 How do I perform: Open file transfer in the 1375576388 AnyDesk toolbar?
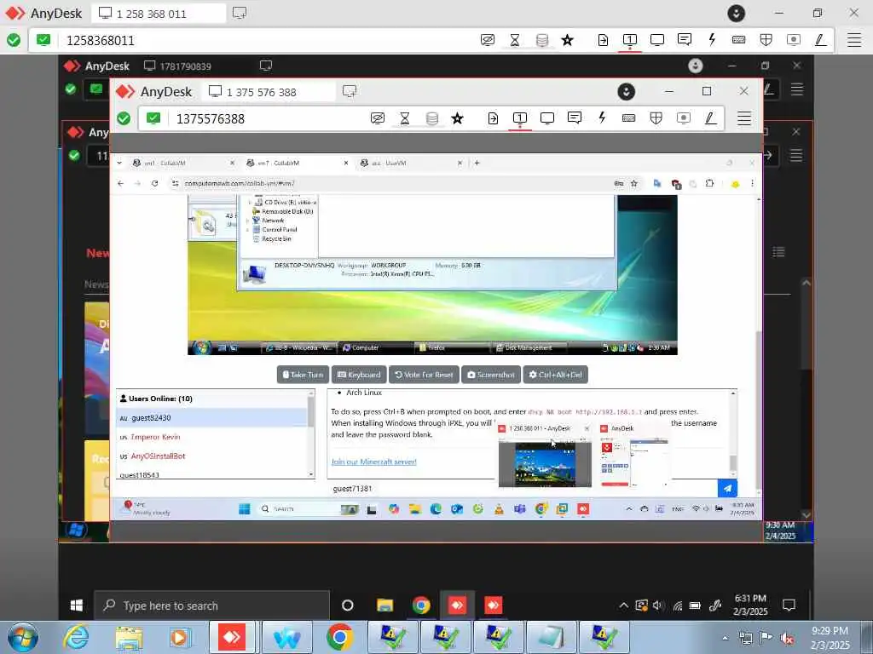point(493,118)
